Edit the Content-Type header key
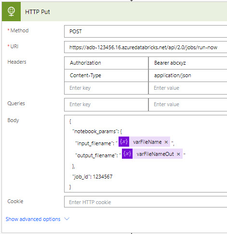This screenshot has width=227, height=234. (106, 75)
